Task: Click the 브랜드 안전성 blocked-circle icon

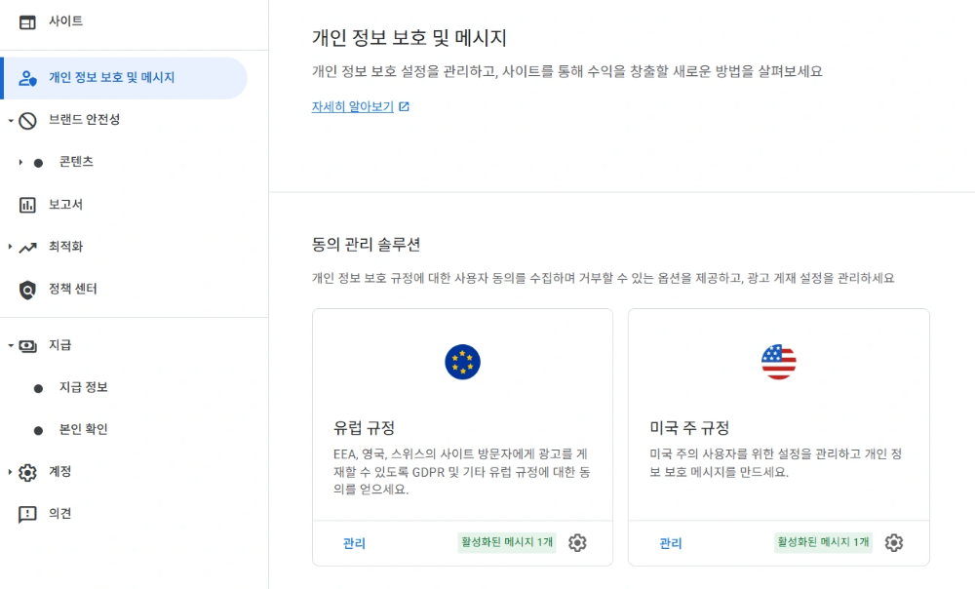Action: 27,121
